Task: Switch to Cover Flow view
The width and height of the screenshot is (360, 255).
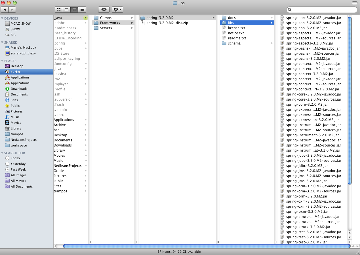Action: [82, 9]
